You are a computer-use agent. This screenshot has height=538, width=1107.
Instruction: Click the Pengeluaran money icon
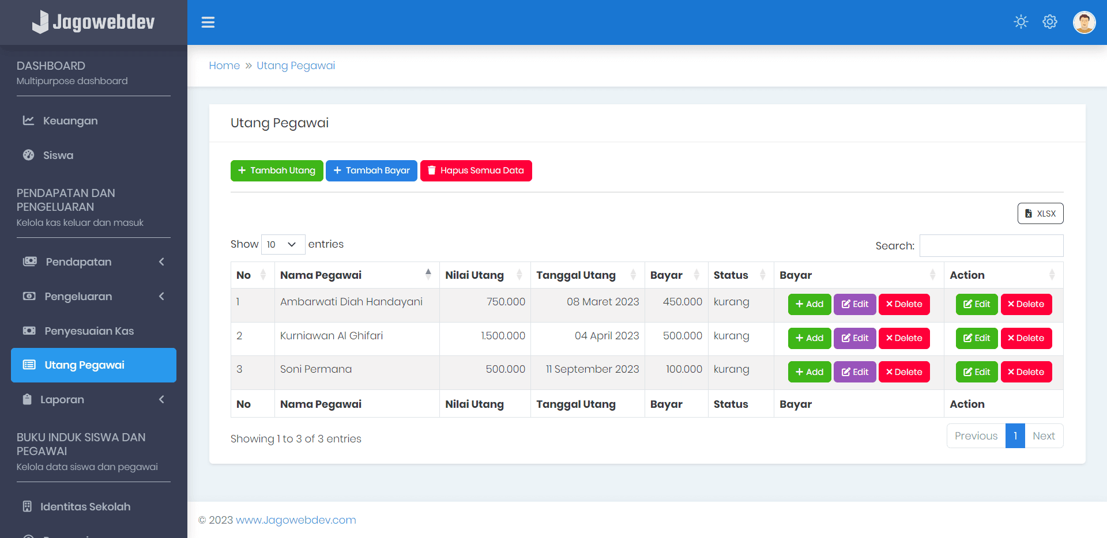tap(29, 296)
